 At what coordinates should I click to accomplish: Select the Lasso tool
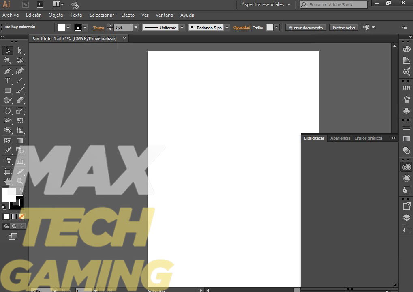pos(20,60)
